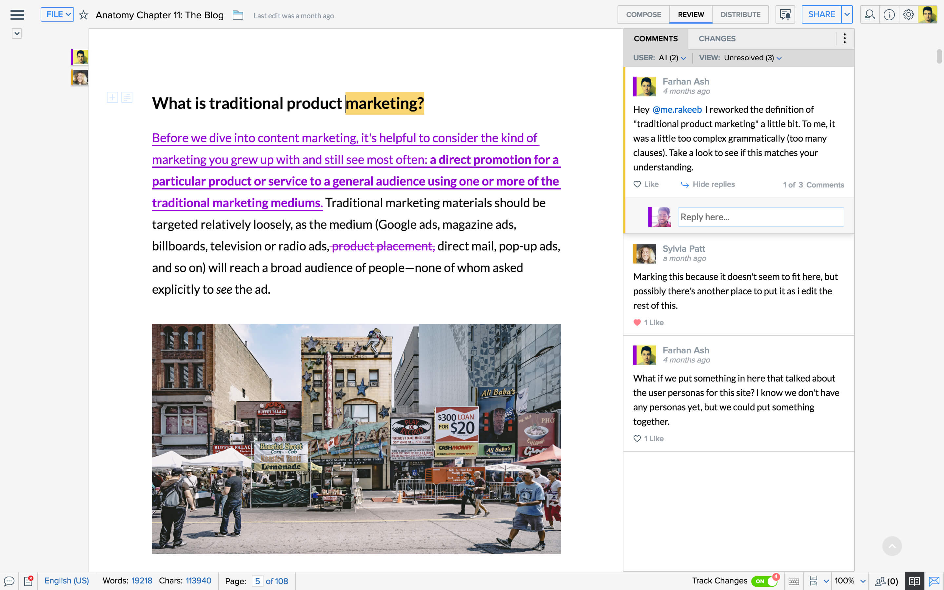Viewport: 944px width, 590px height.
Task: Switch to COMPOSE mode
Action: point(643,14)
